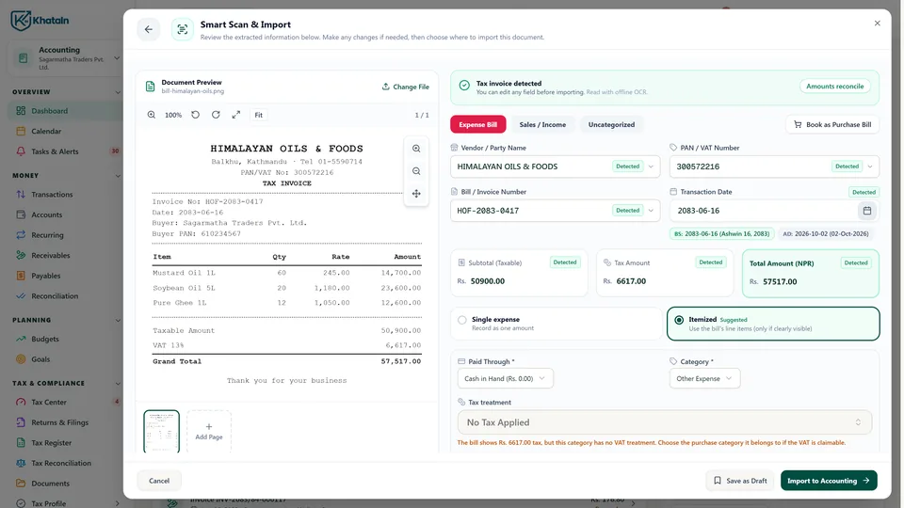Click the AD date chip 2026-10-02

click(826, 234)
